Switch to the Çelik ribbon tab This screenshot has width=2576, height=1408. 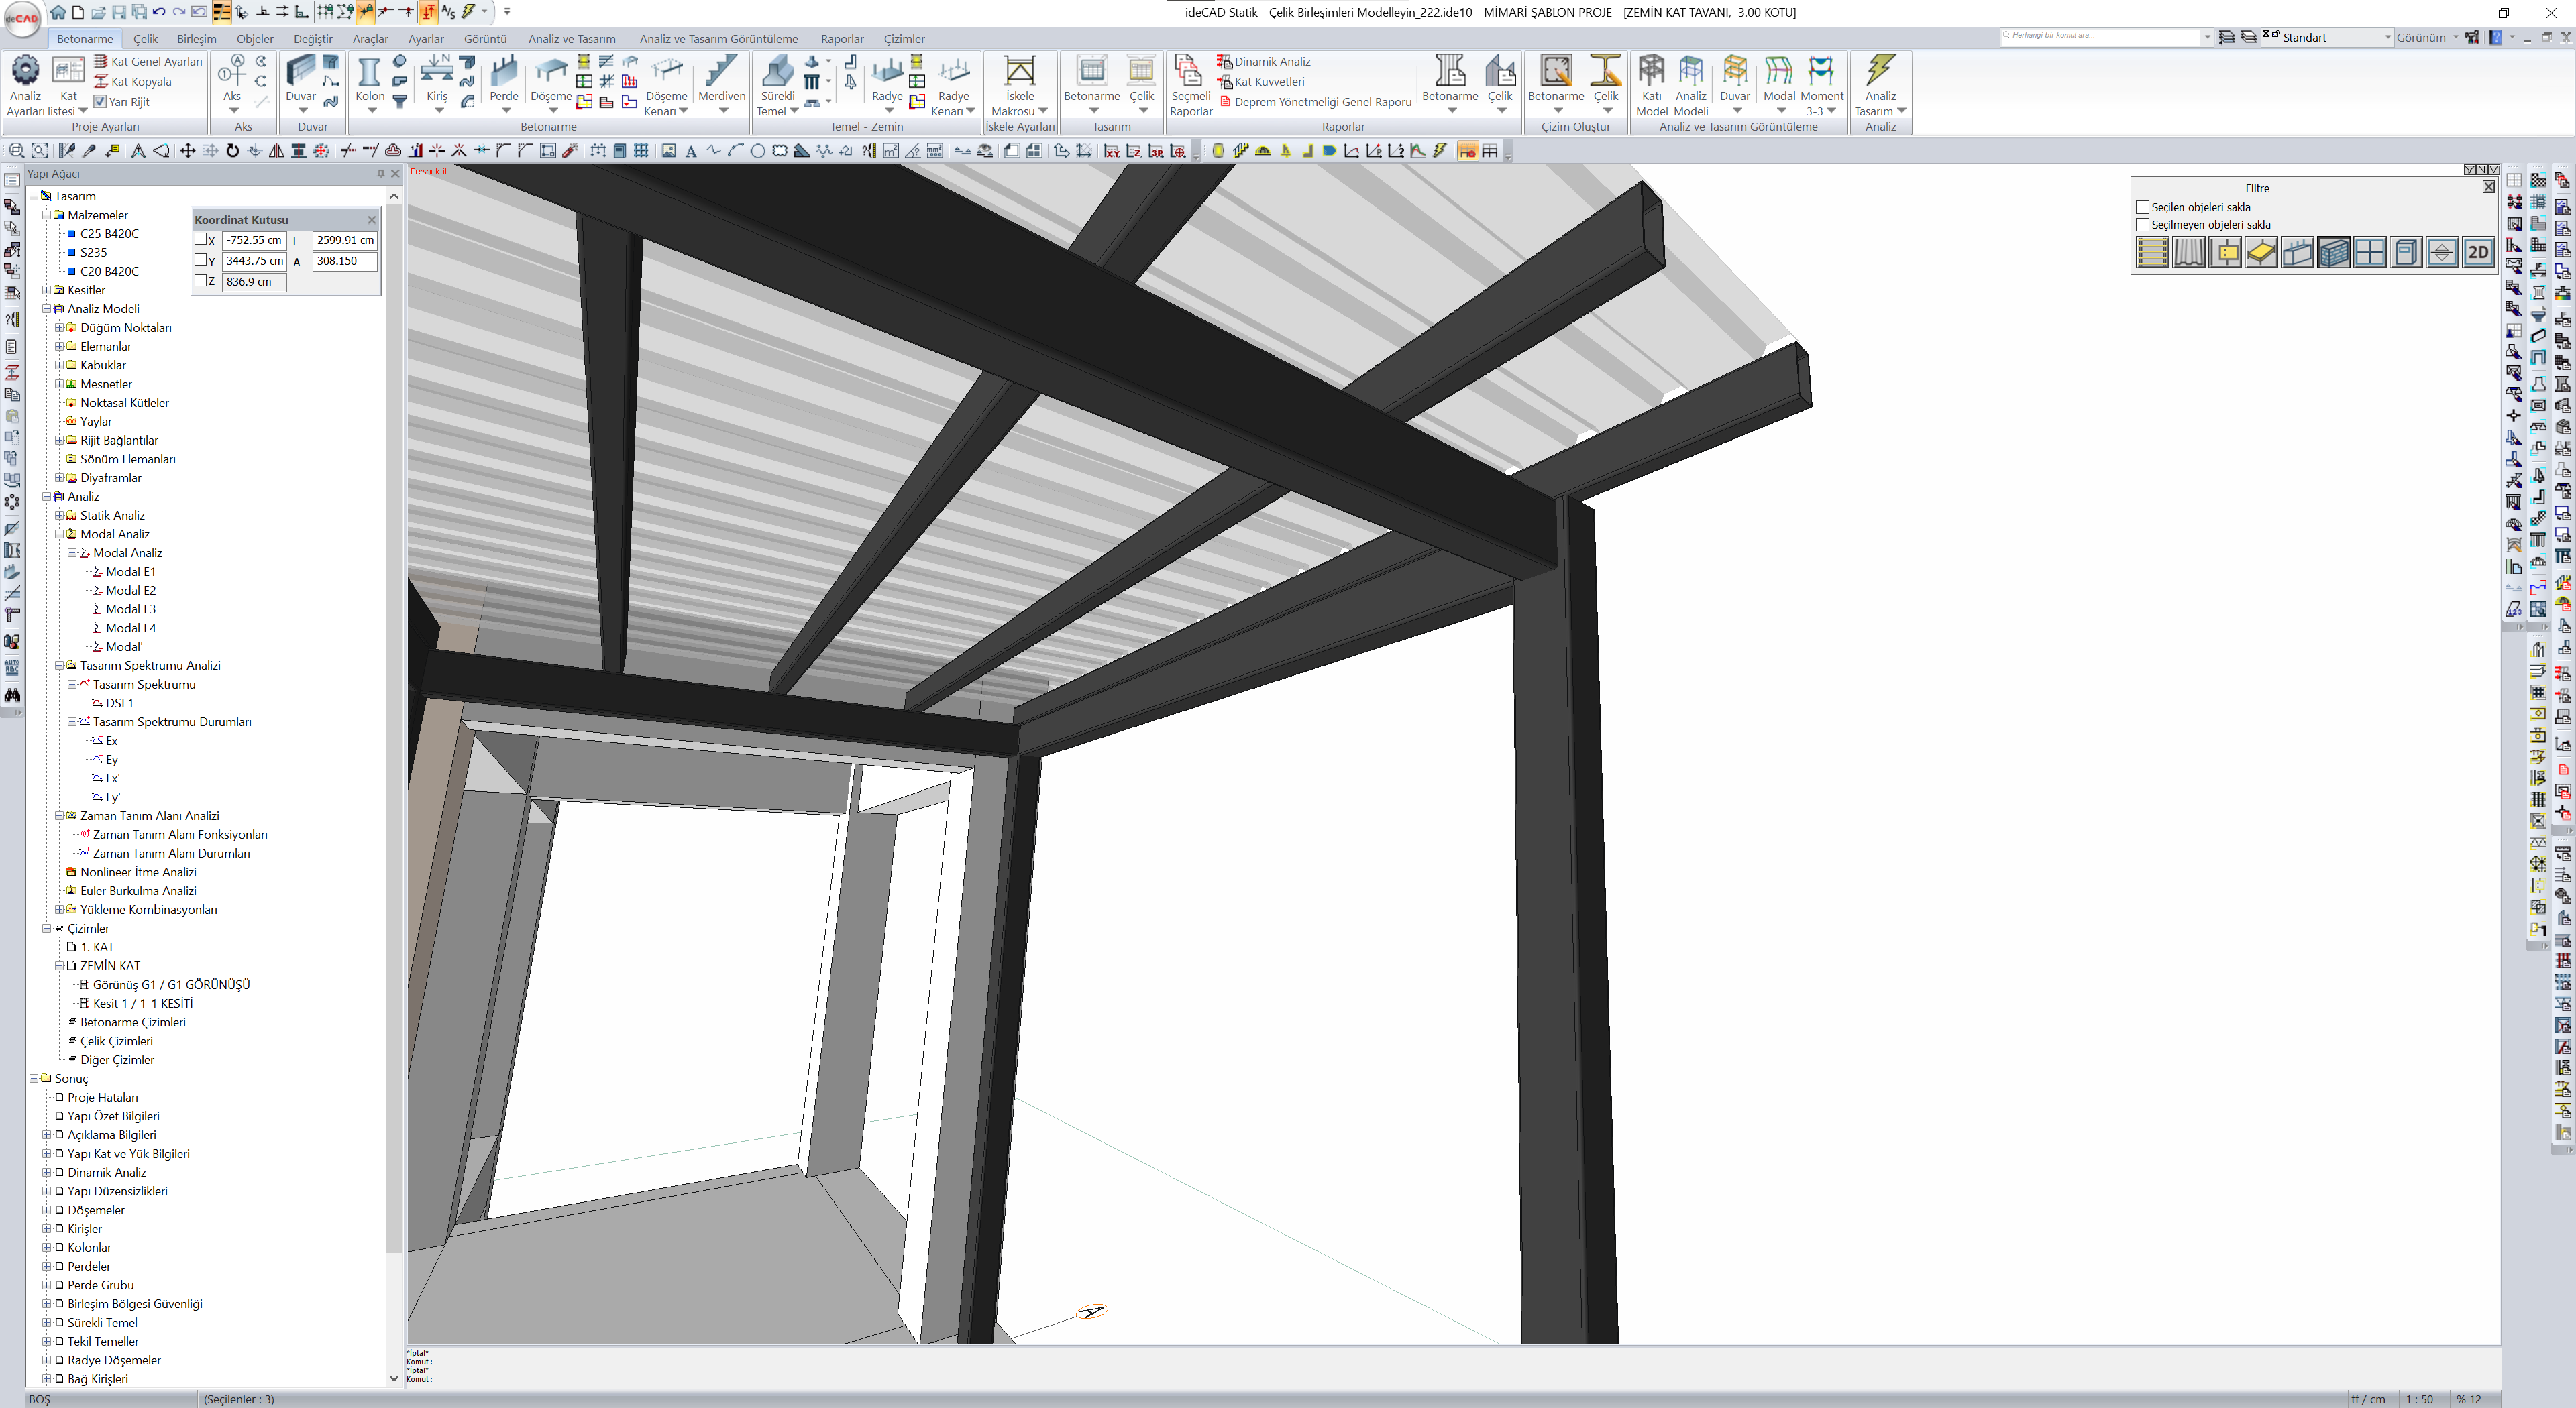pos(146,39)
